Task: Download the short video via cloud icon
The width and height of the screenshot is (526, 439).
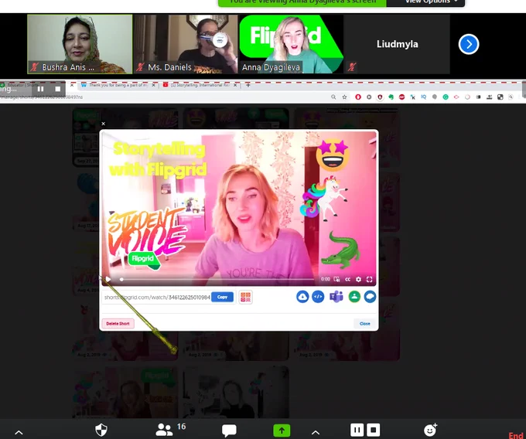Action: (x=302, y=297)
